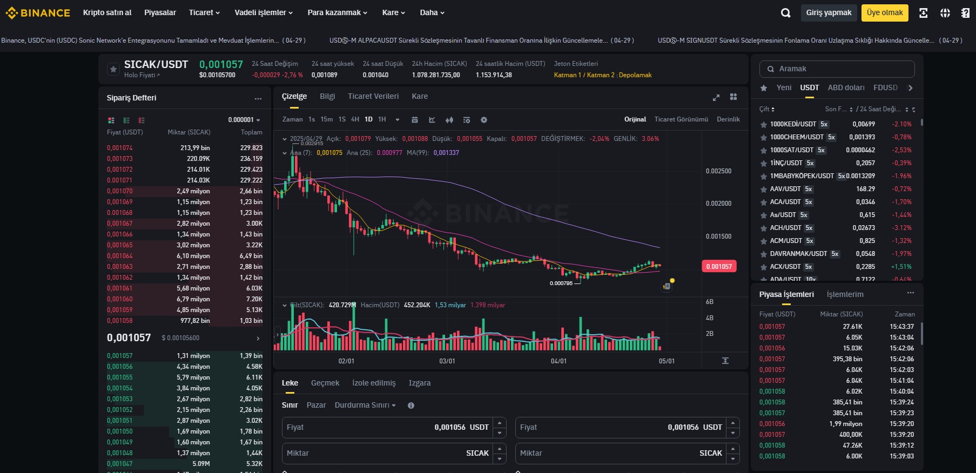The height and width of the screenshot is (473, 976).
Task: Click the alert notes icon on chart
Action: 667,286
